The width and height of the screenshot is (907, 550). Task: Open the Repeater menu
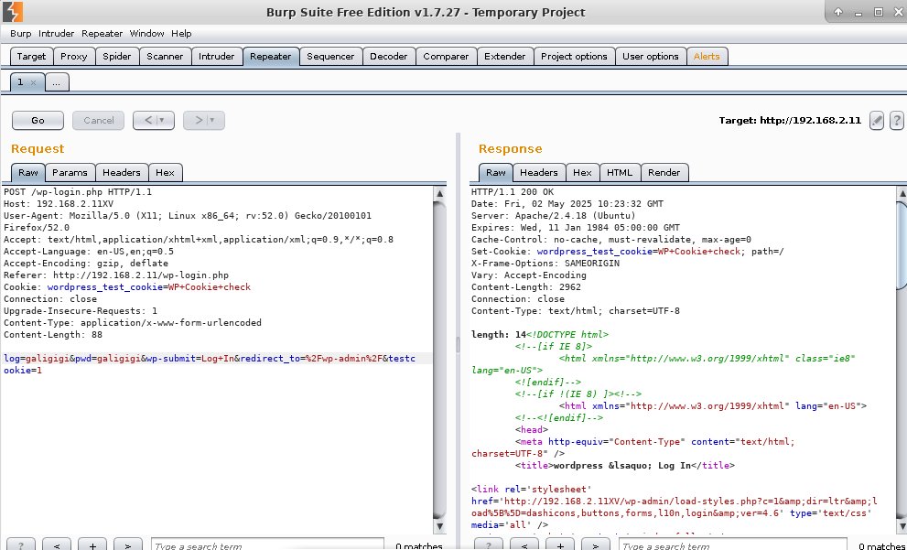(x=102, y=34)
